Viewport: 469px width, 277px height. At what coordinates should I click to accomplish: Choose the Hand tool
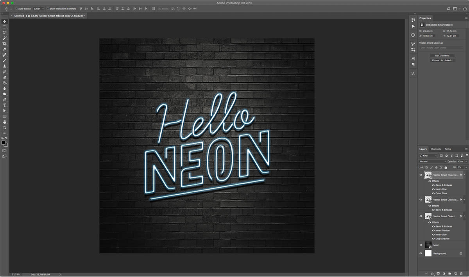[5, 122]
